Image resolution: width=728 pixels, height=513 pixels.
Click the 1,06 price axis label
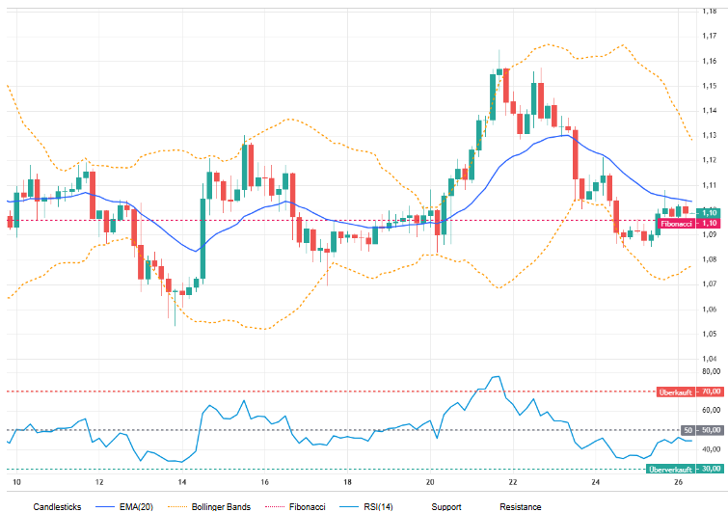point(709,310)
